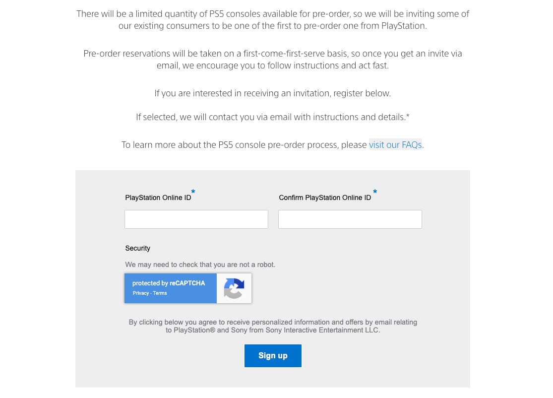The image size is (553, 398).
Task: Click the Security section heading
Action: [x=137, y=248]
